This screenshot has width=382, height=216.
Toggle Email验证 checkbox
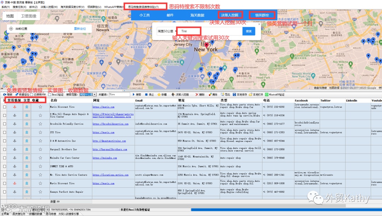50,95
